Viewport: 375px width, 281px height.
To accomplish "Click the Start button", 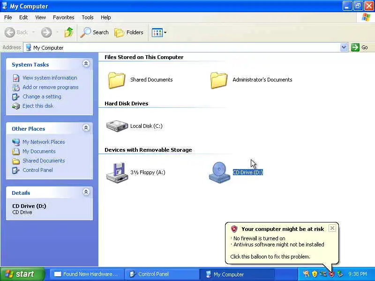I will click(x=22, y=274).
